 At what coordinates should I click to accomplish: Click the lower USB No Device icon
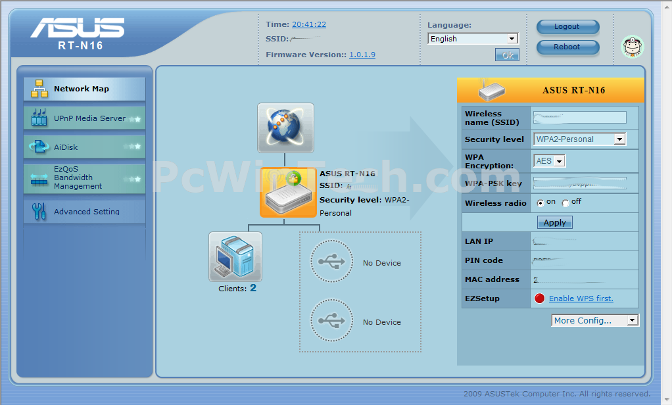click(331, 320)
